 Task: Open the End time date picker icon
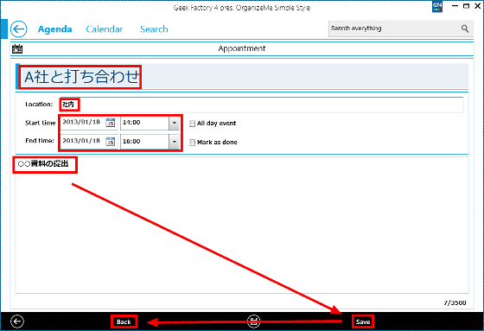[111, 142]
